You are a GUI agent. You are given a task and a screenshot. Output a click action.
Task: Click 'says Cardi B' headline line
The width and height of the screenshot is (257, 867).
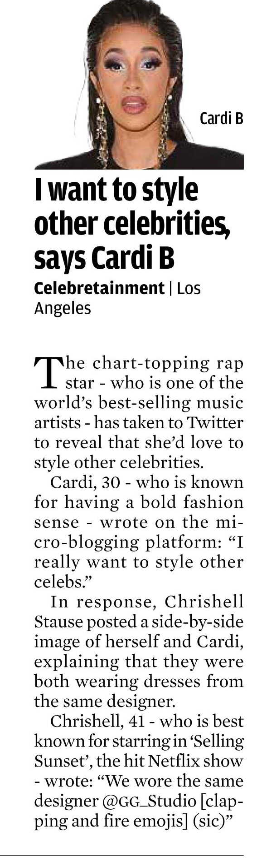pos(104,257)
